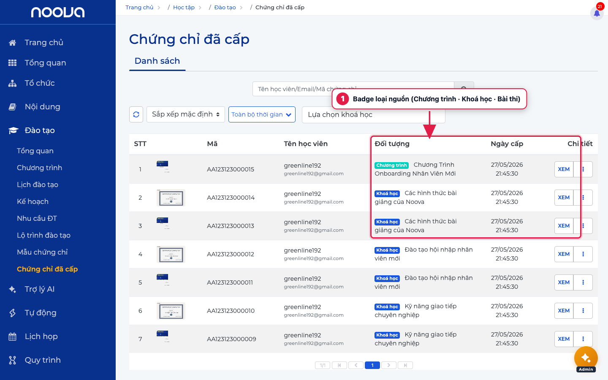Open the Lộ trình đào tạo submenu item
Screen dimensions: 608x380
tap(43, 235)
